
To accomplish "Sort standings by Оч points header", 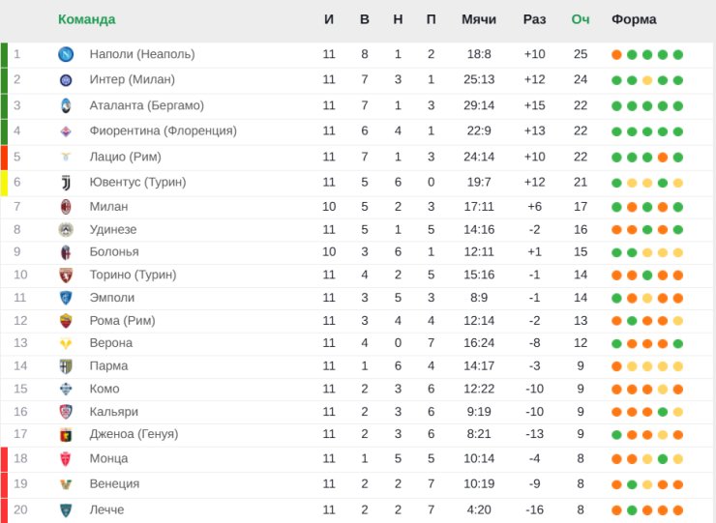I will [581, 19].
